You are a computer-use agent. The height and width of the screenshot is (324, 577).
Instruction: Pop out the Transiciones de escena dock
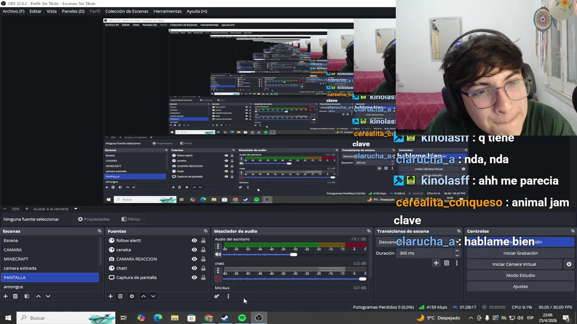459,231
